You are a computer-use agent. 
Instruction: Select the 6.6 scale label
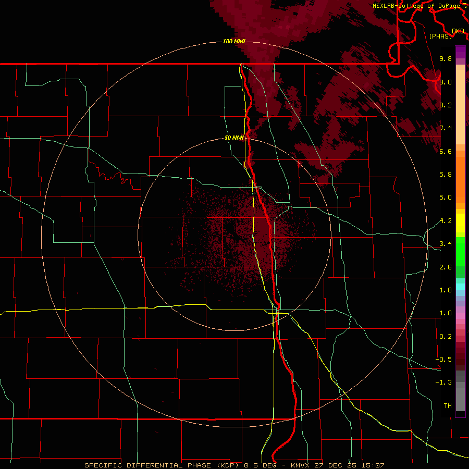[446, 151]
